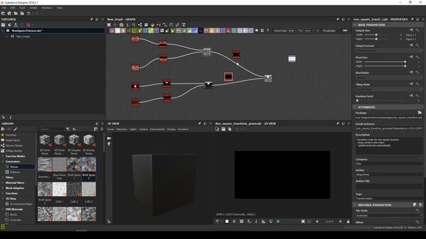Viewport: 426px width, 239px height.
Task: Select Patterns under Generators in Library
Action: point(15,172)
